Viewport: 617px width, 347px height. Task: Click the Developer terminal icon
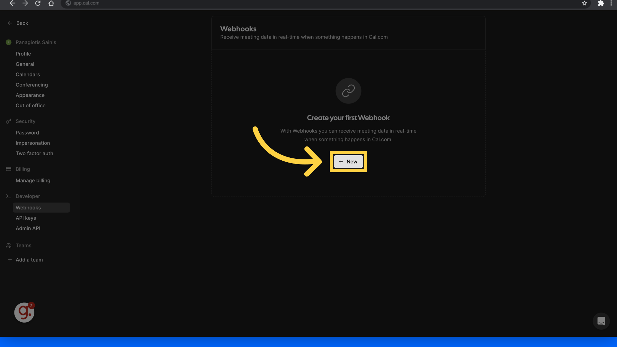pos(9,196)
